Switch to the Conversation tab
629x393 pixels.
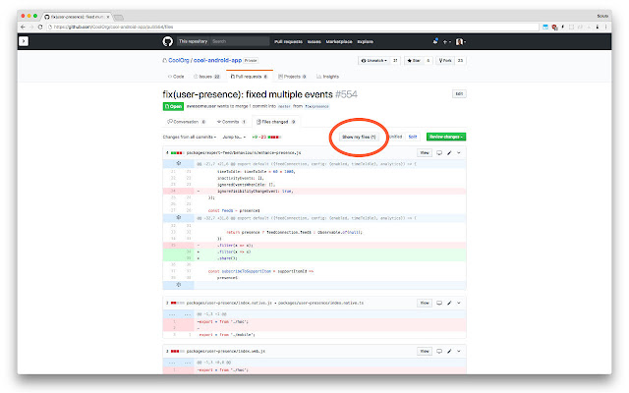coord(187,122)
